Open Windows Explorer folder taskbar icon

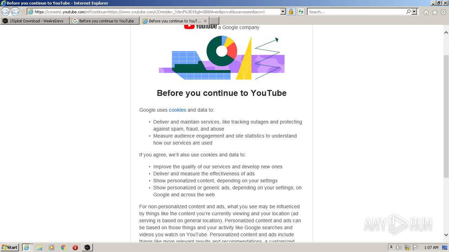coord(40,247)
